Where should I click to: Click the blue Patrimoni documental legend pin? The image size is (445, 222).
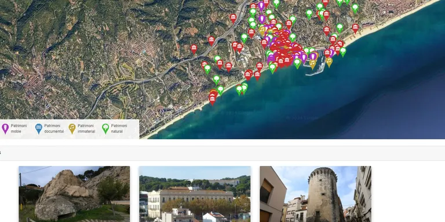click(x=39, y=128)
